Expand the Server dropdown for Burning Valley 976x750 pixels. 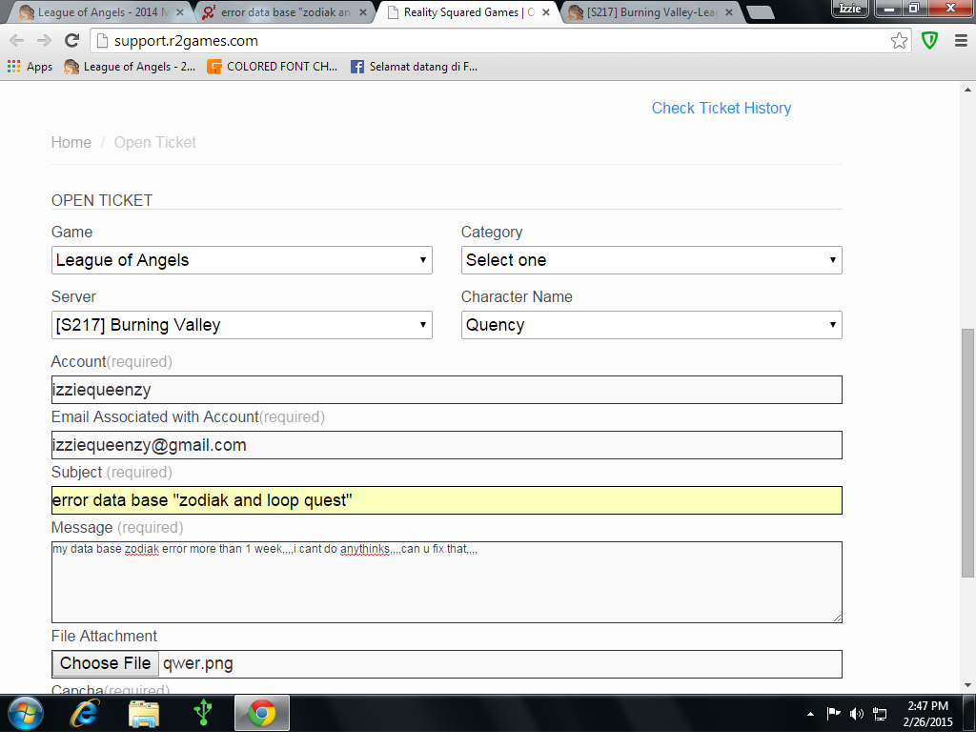[241, 325]
